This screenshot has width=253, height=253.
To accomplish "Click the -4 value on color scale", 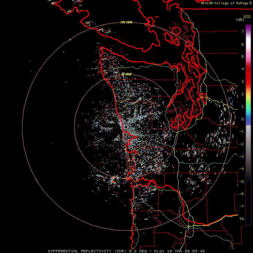I will click(x=241, y=169).
